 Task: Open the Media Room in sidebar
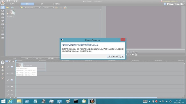(3, 8)
